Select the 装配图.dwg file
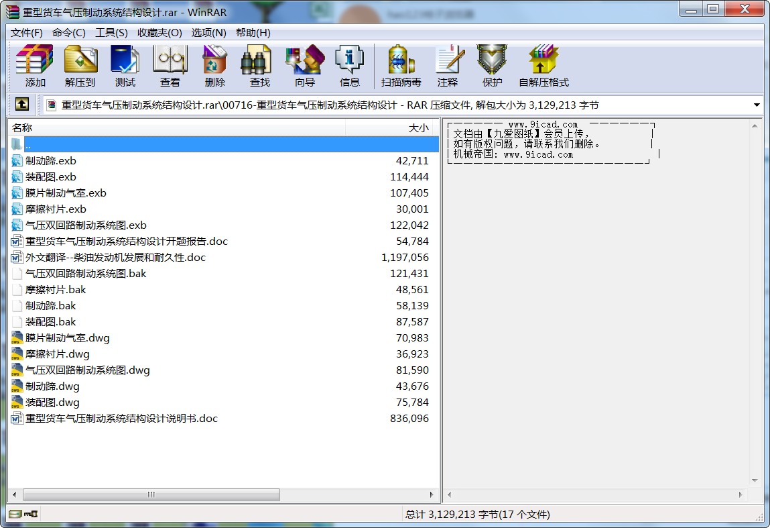The height and width of the screenshot is (528, 770). (x=52, y=403)
